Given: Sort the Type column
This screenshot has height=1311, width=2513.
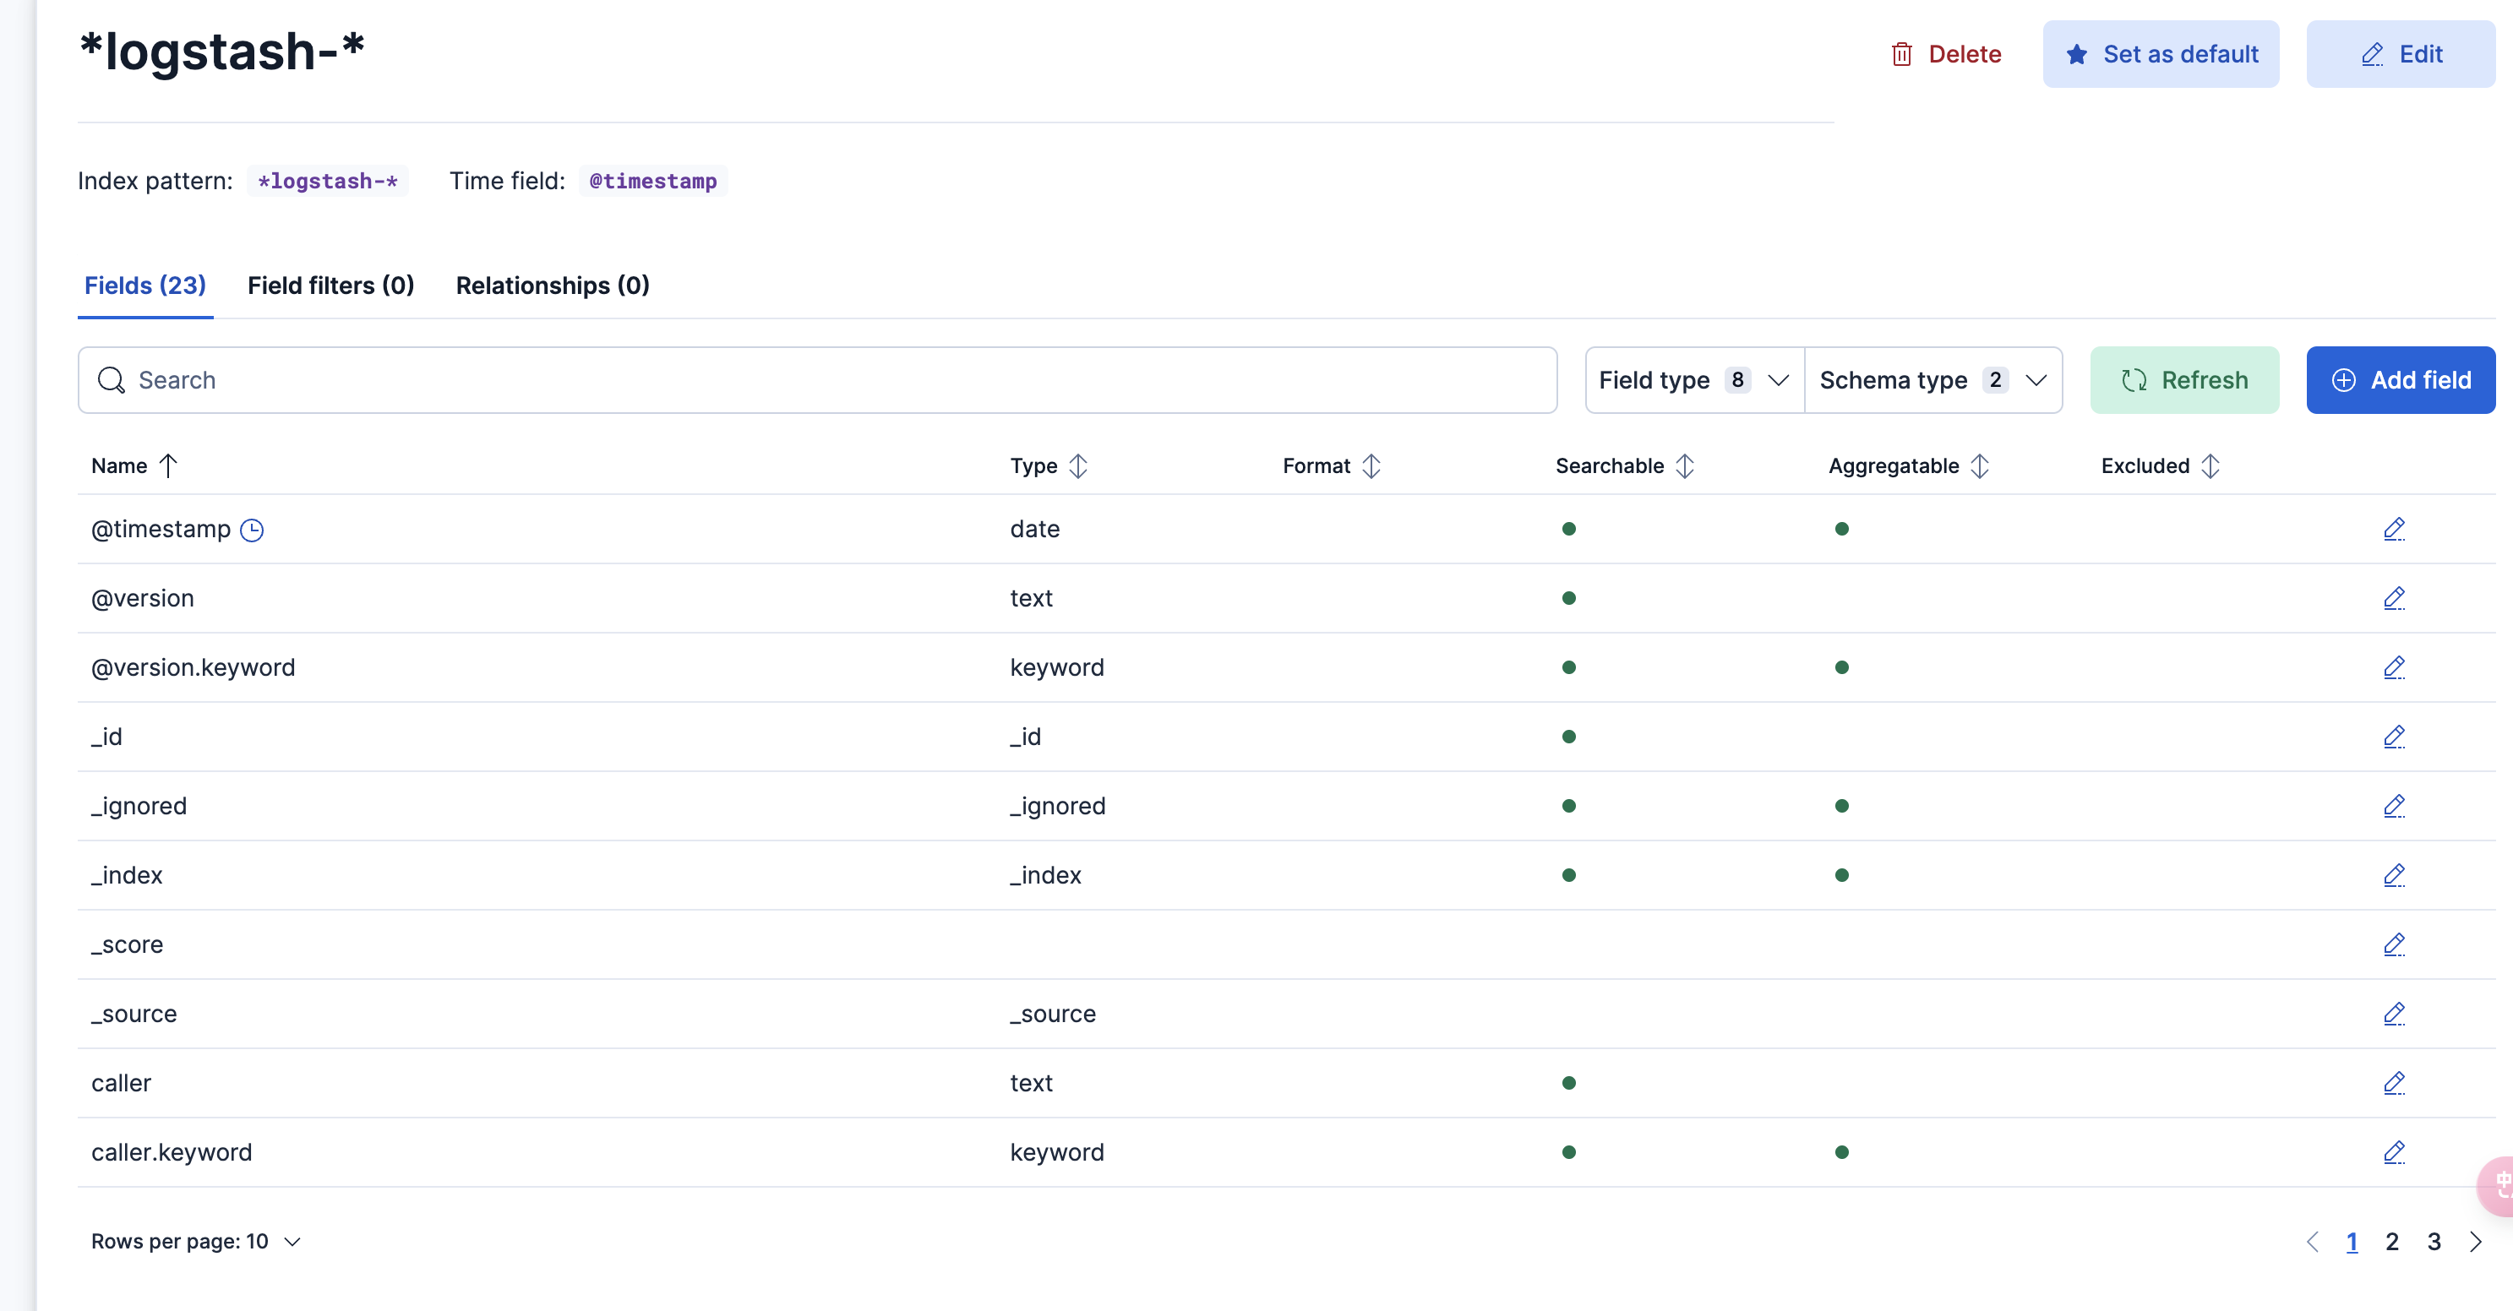Looking at the screenshot, I should click(1078, 465).
